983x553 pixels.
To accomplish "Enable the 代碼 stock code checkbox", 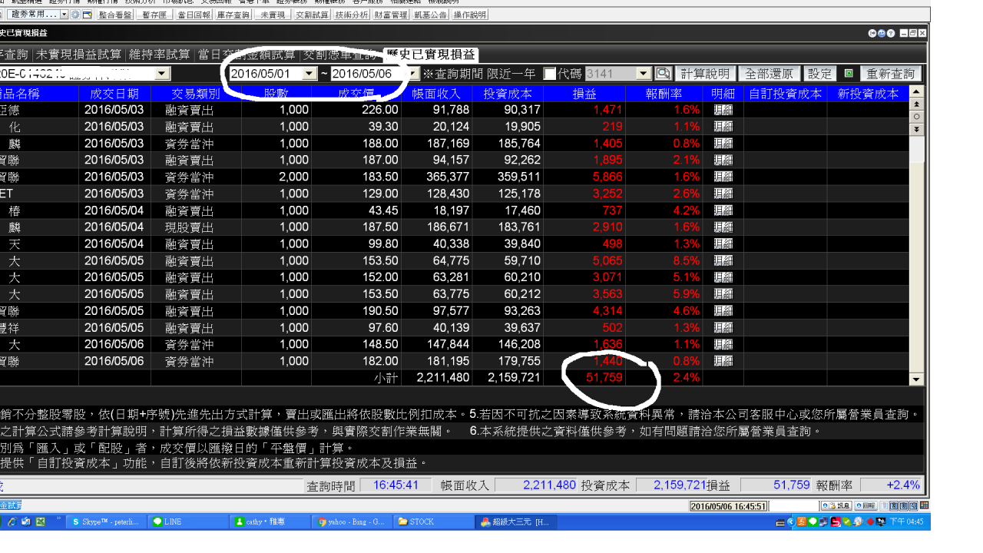I will coord(550,74).
